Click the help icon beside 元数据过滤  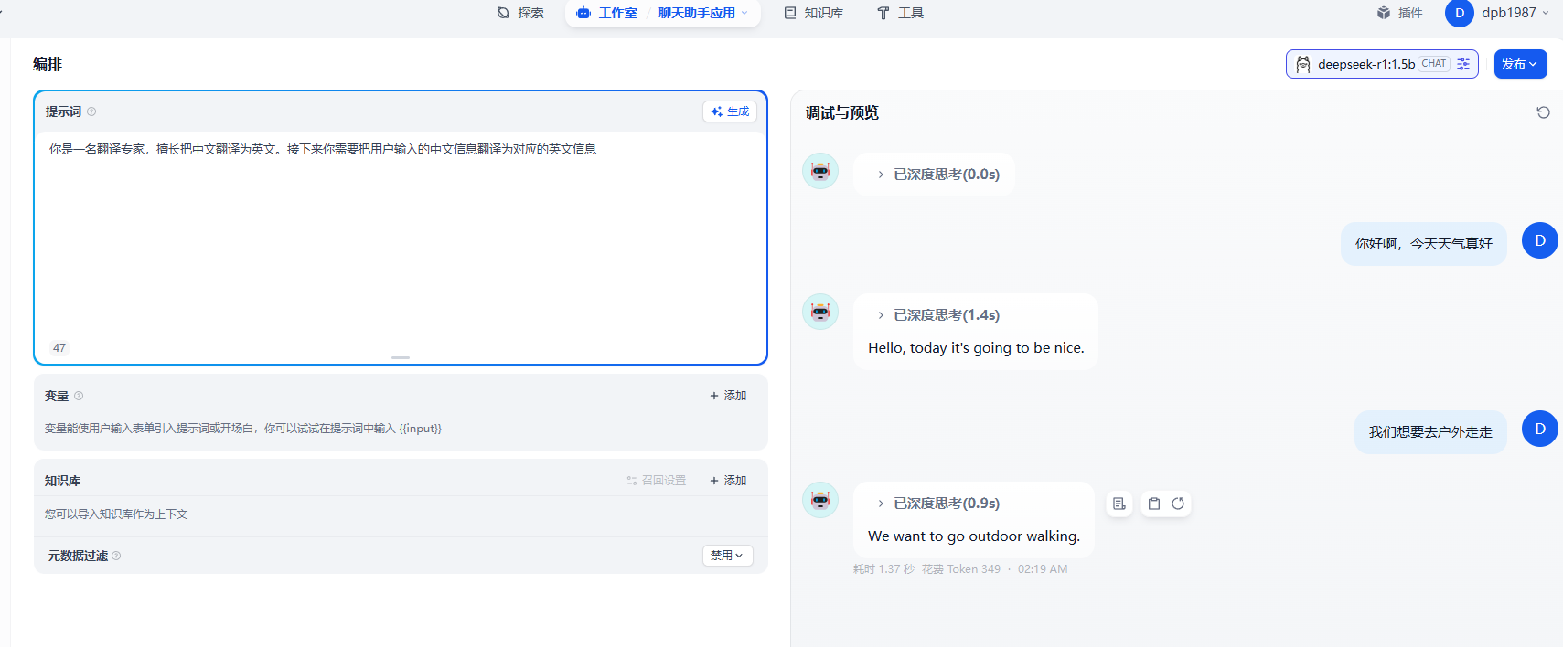[116, 556]
